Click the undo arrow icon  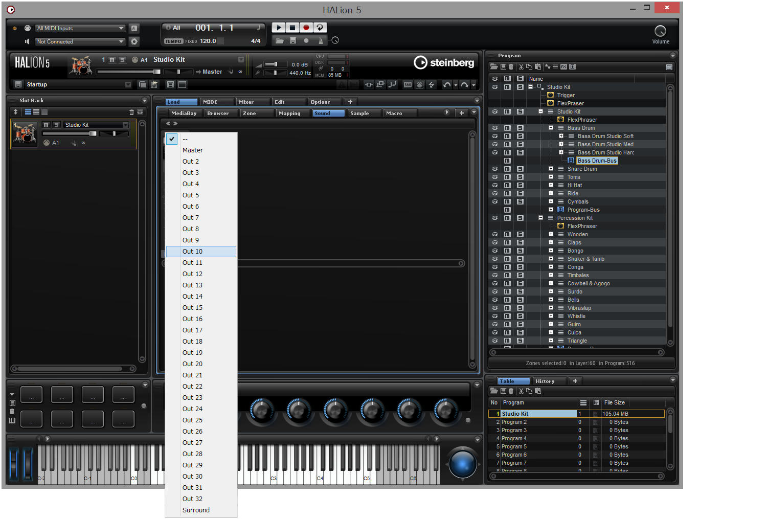click(x=447, y=84)
